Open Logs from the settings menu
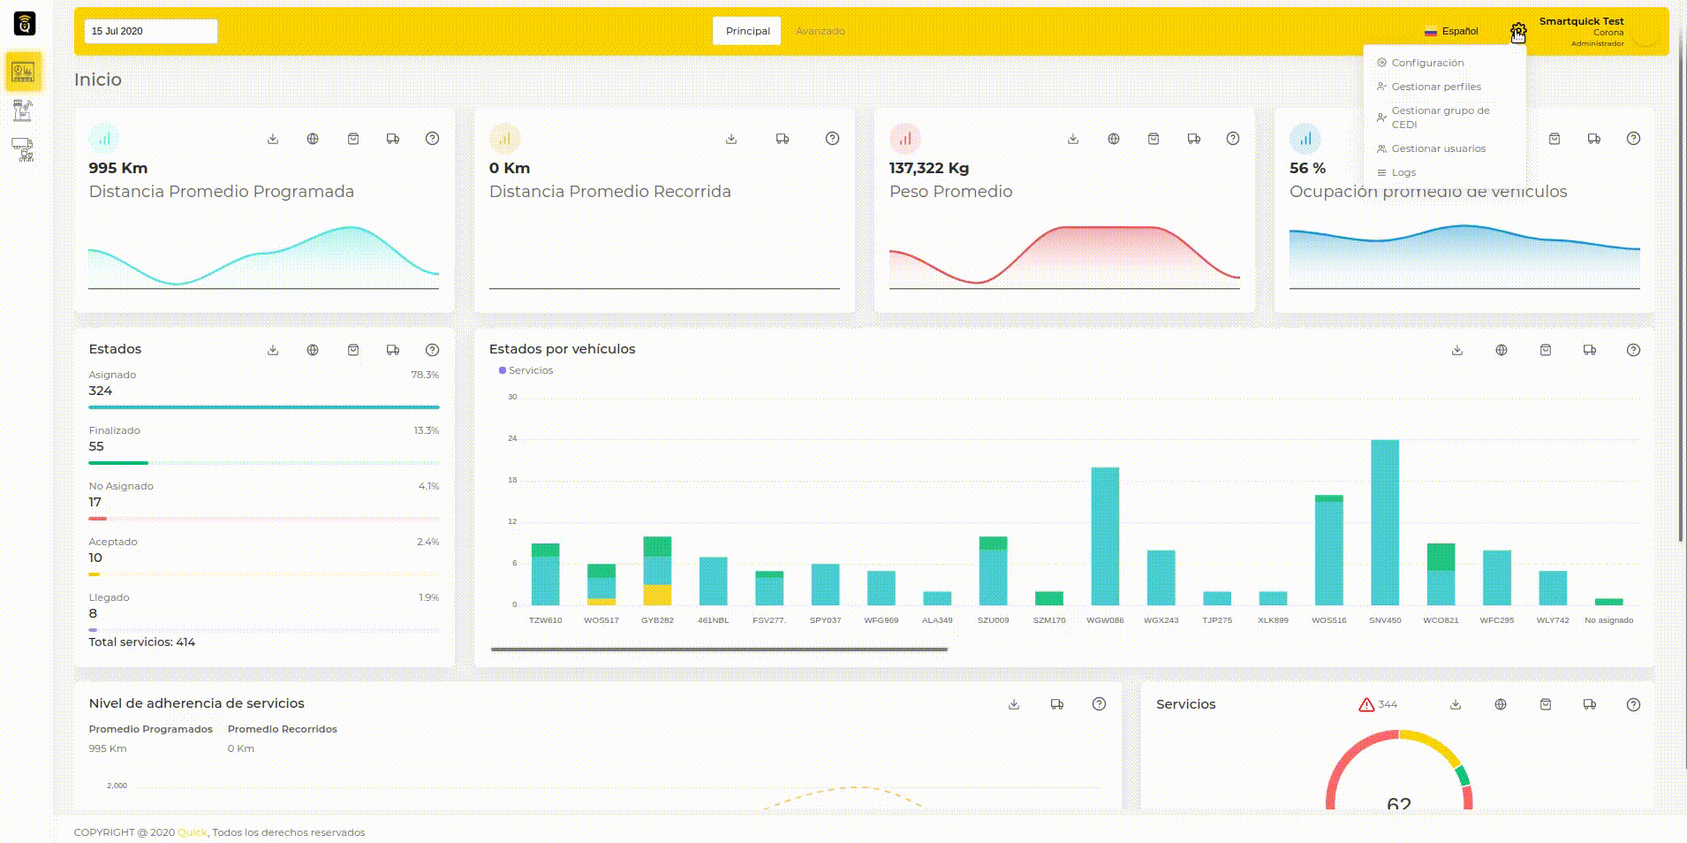 click(1403, 172)
